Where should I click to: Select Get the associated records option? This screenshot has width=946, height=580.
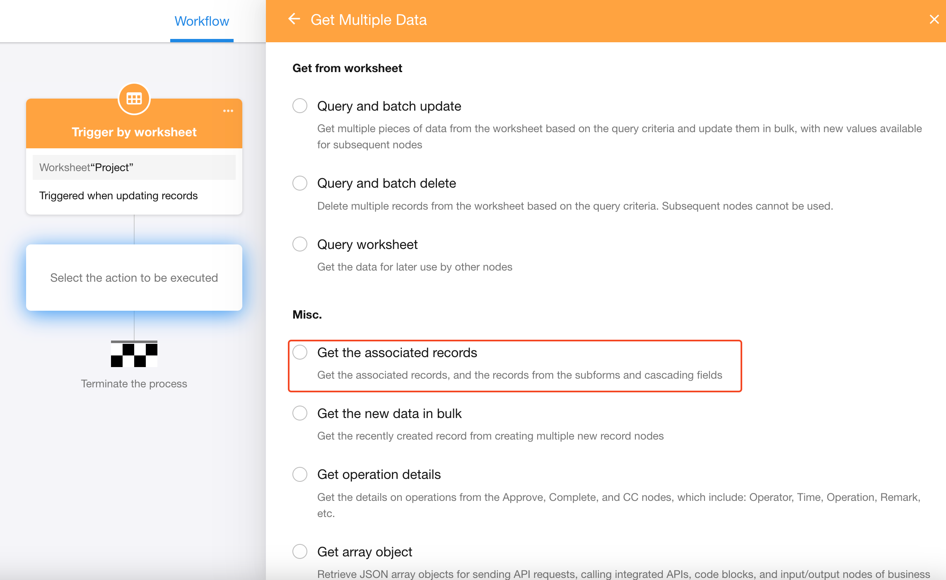[x=300, y=353]
